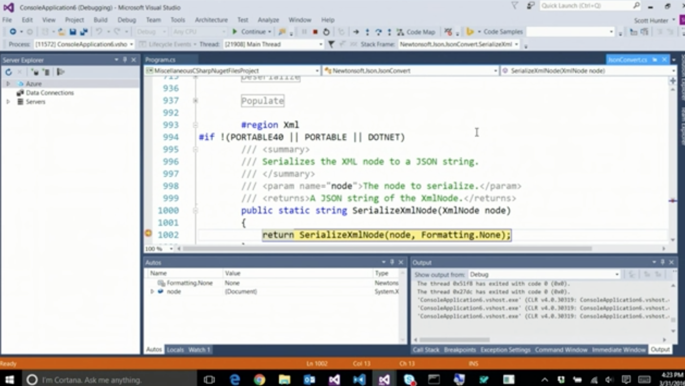Click the Save All toolbar icon

pos(84,32)
